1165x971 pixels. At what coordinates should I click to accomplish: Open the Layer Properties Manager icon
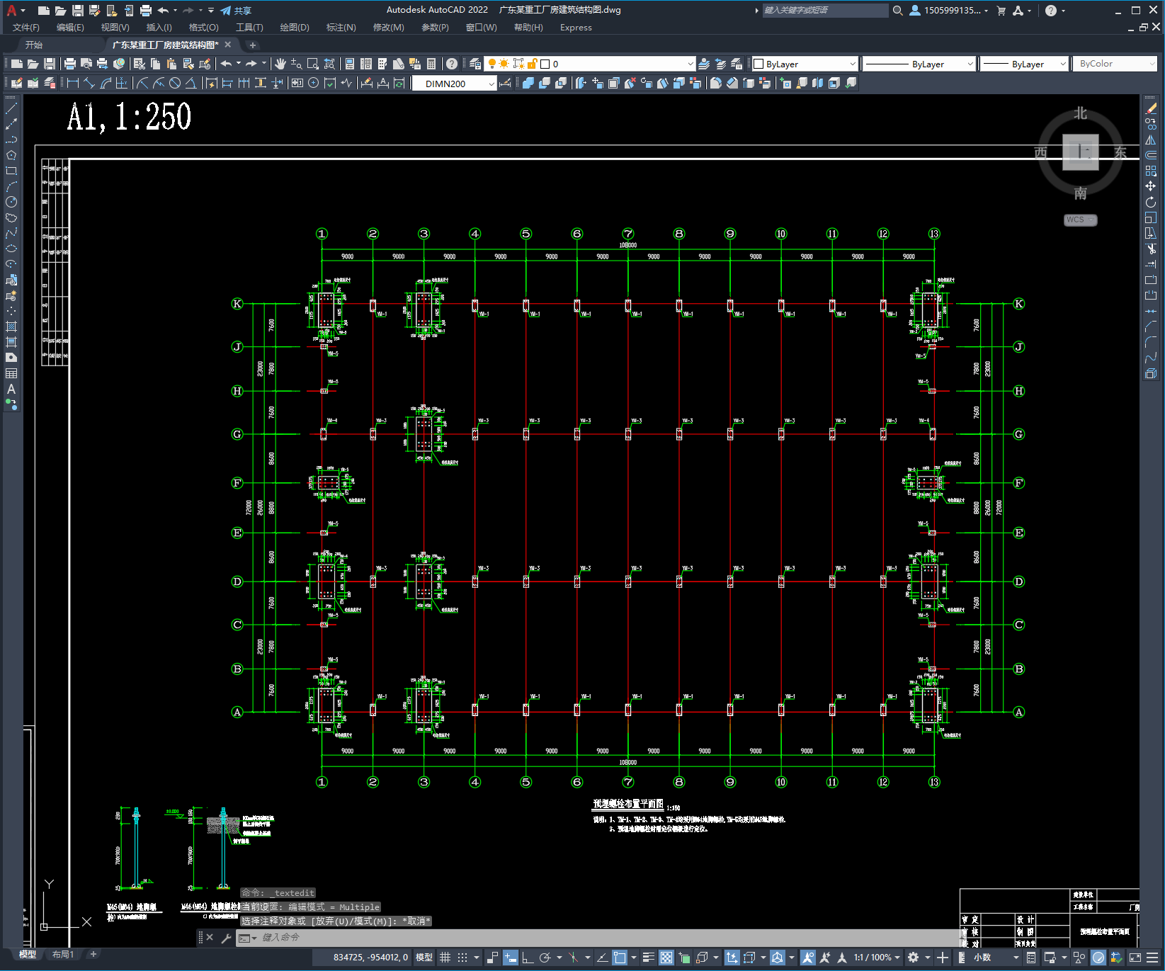474,64
